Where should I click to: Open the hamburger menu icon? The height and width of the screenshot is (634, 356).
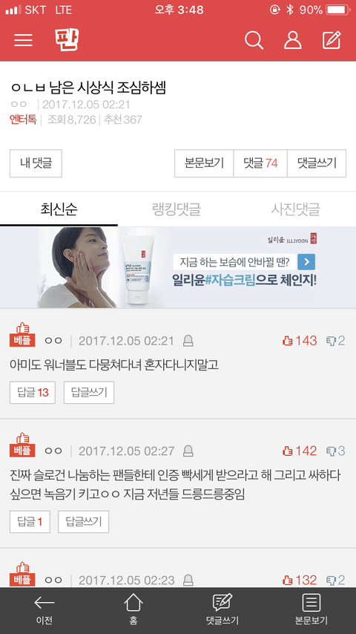click(x=23, y=39)
